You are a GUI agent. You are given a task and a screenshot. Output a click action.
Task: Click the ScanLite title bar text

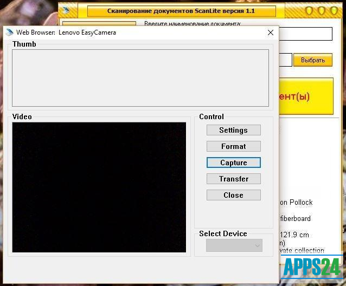click(x=181, y=11)
